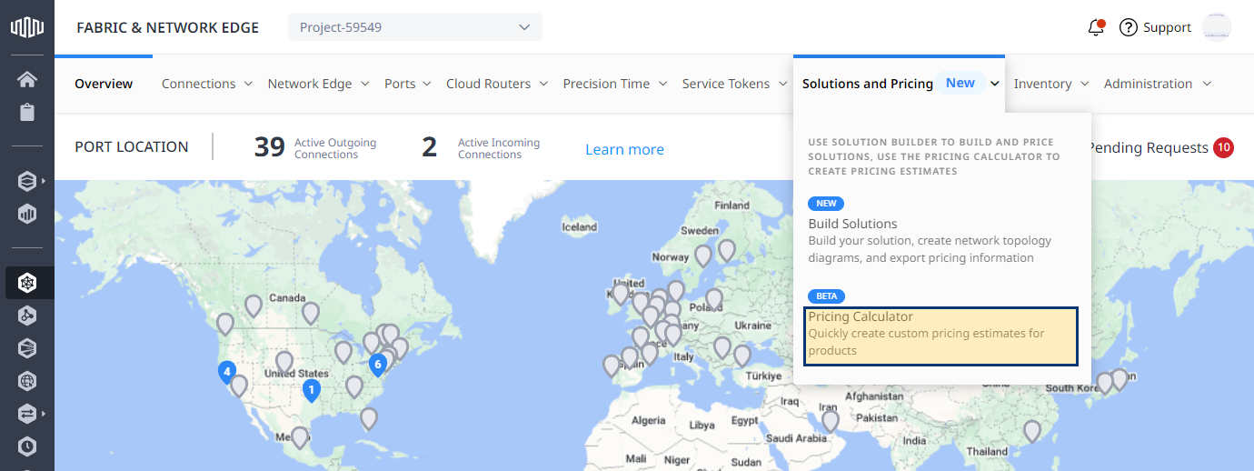Select the swap-arrows hexagon sidebar icon

(27, 414)
